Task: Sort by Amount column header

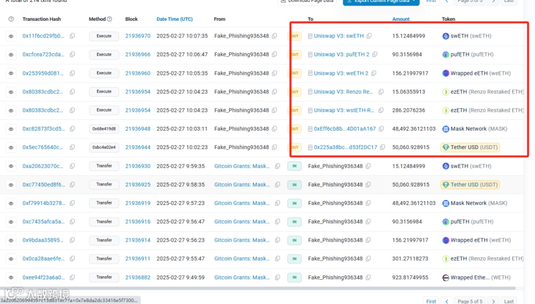Action: coord(401,19)
